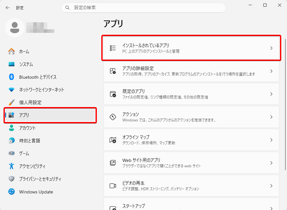Open スタートアップ card title

click(134, 206)
